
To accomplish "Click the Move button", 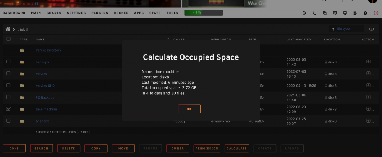I will point(123,149).
